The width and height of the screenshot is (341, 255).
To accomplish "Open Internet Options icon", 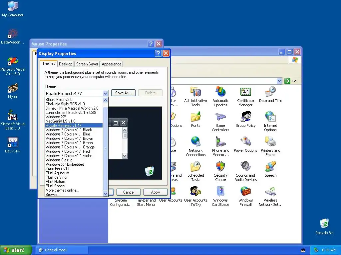I will [x=270, y=122].
